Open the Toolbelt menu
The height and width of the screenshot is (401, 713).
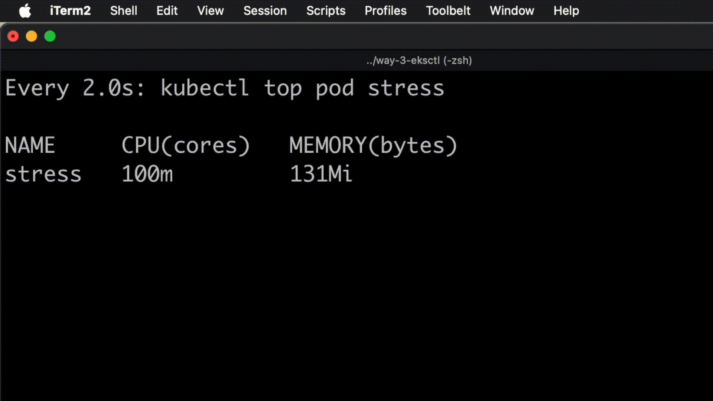448,11
